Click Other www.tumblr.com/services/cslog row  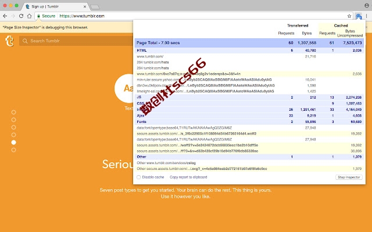coord(249,163)
